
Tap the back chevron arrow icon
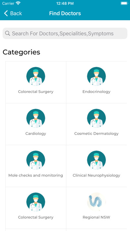pos(6,13)
